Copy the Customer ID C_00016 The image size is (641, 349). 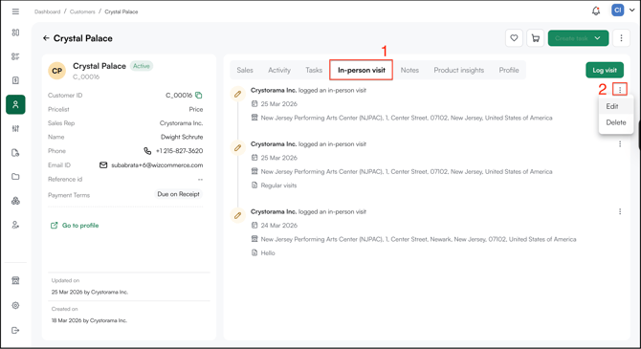pyautogui.click(x=199, y=96)
